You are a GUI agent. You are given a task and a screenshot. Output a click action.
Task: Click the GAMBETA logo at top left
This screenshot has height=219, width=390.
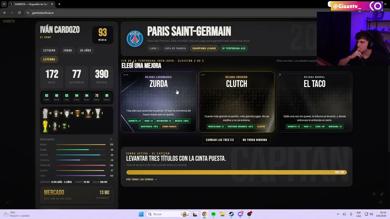click(x=9, y=21)
